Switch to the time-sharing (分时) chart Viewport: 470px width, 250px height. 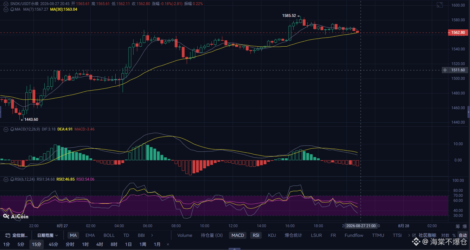coord(70,244)
